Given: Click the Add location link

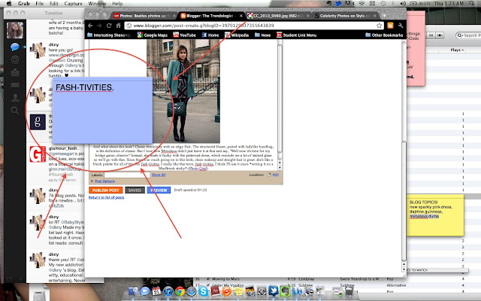Looking at the screenshot, I should click(x=276, y=175).
